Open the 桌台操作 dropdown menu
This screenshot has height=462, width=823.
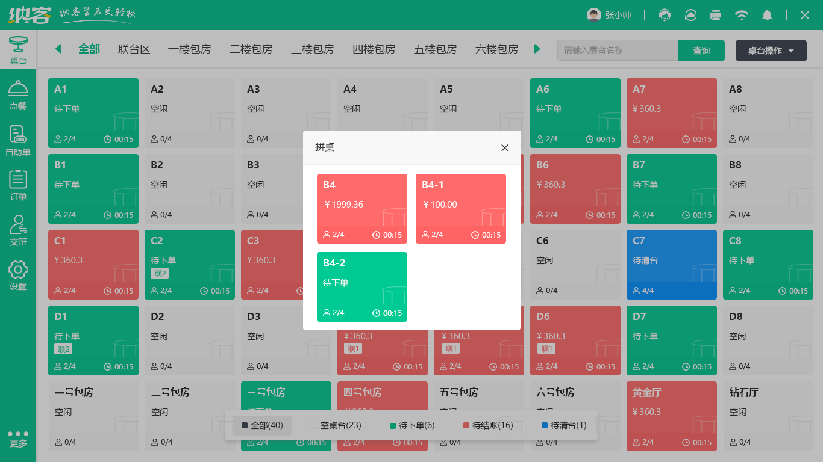click(x=771, y=51)
